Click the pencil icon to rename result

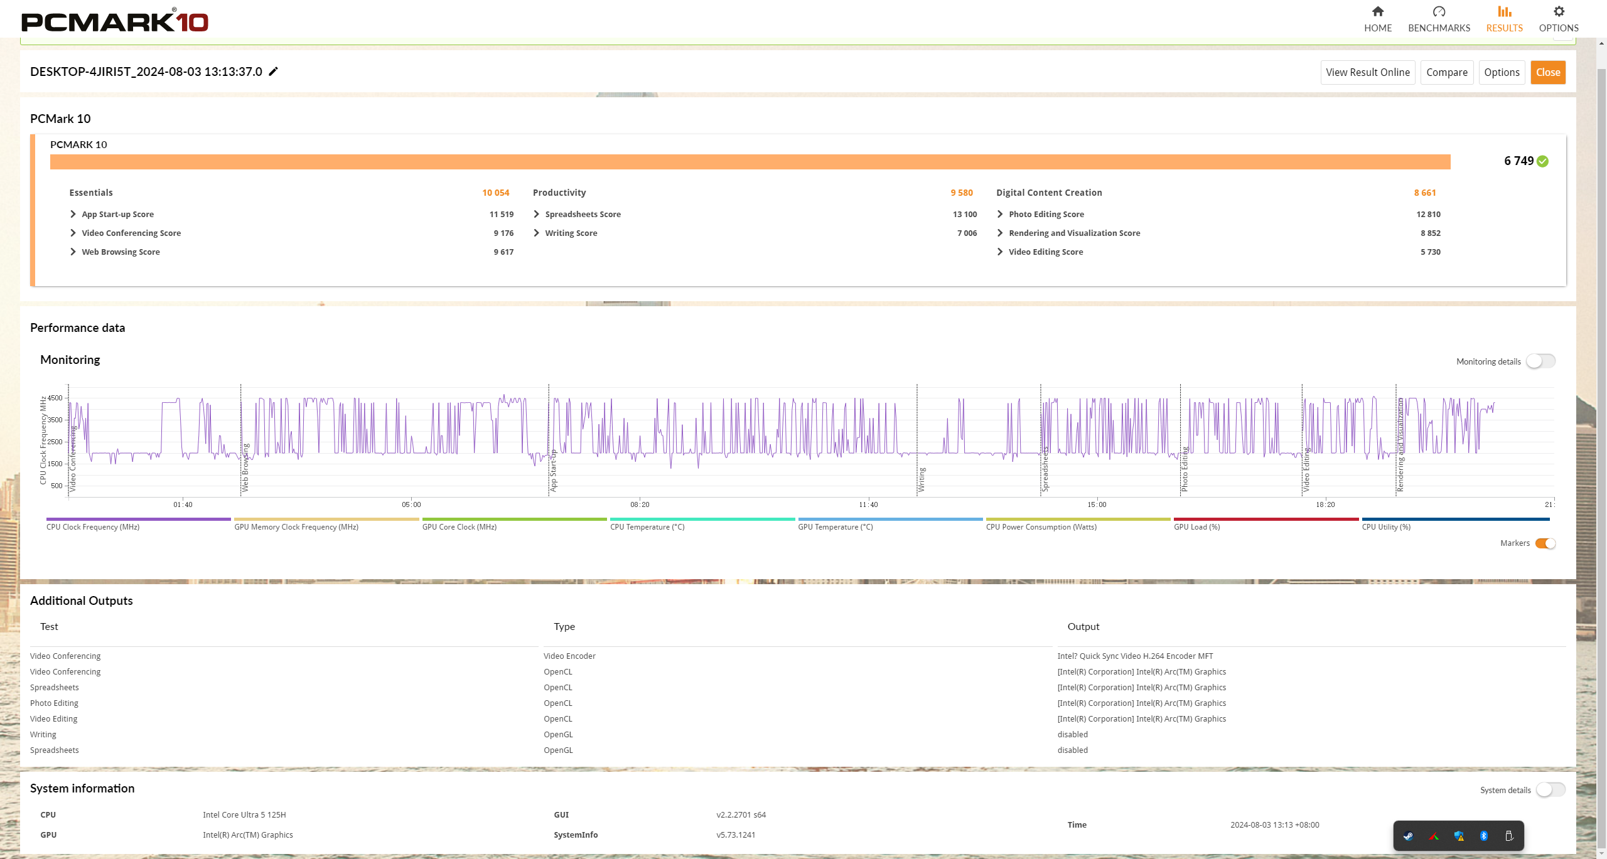coord(273,72)
